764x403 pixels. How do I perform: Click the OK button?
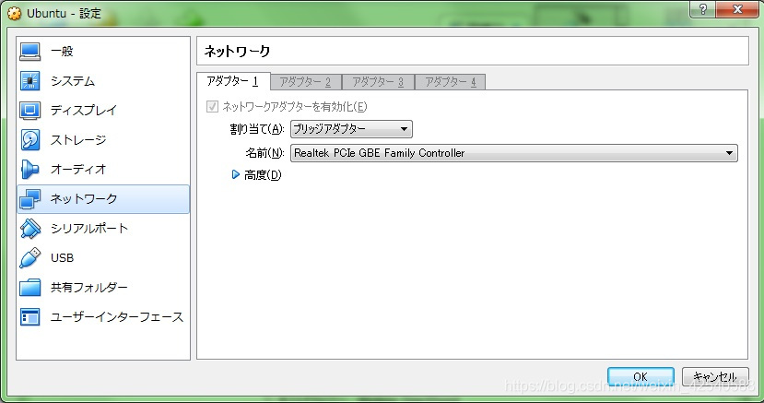(641, 376)
